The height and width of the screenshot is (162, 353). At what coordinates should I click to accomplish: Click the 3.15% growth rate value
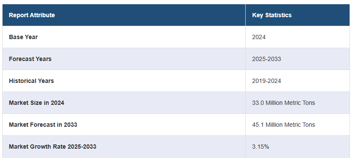pyautogui.click(x=260, y=147)
